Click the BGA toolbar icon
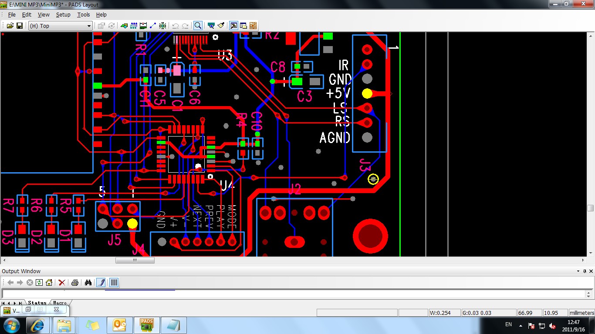 coord(162,26)
